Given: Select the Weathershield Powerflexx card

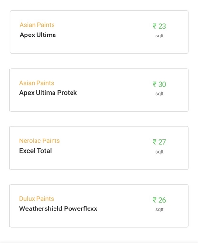Looking at the screenshot, I should 99,206.
